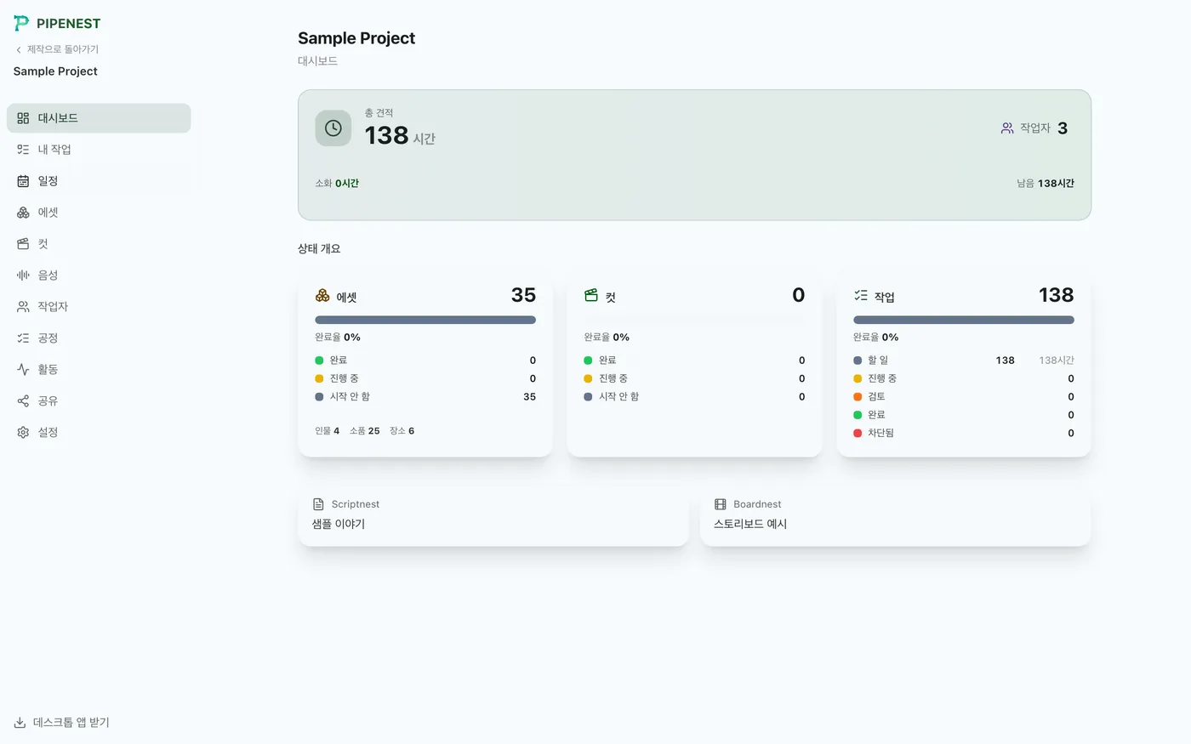Click the 에셋 progress bar
This screenshot has height=744, width=1191.
point(425,321)
